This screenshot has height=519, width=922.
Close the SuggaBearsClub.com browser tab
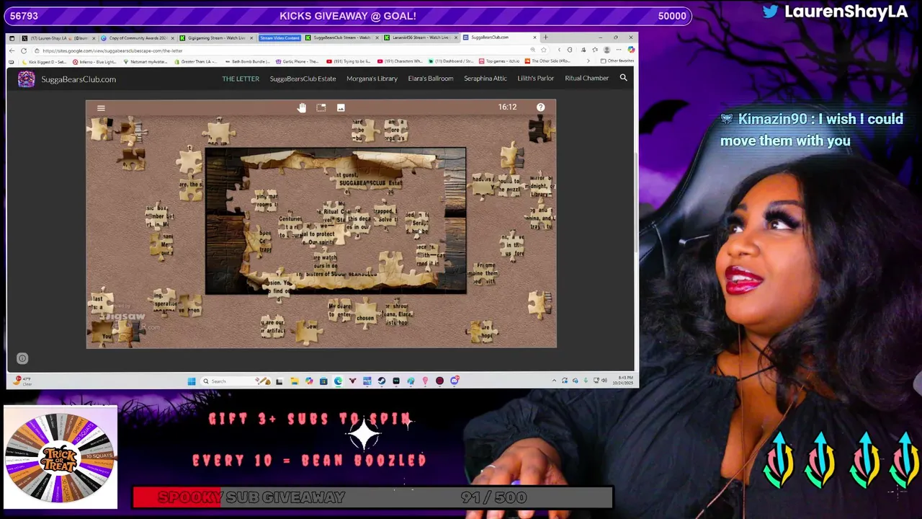(x=534, y=37)
